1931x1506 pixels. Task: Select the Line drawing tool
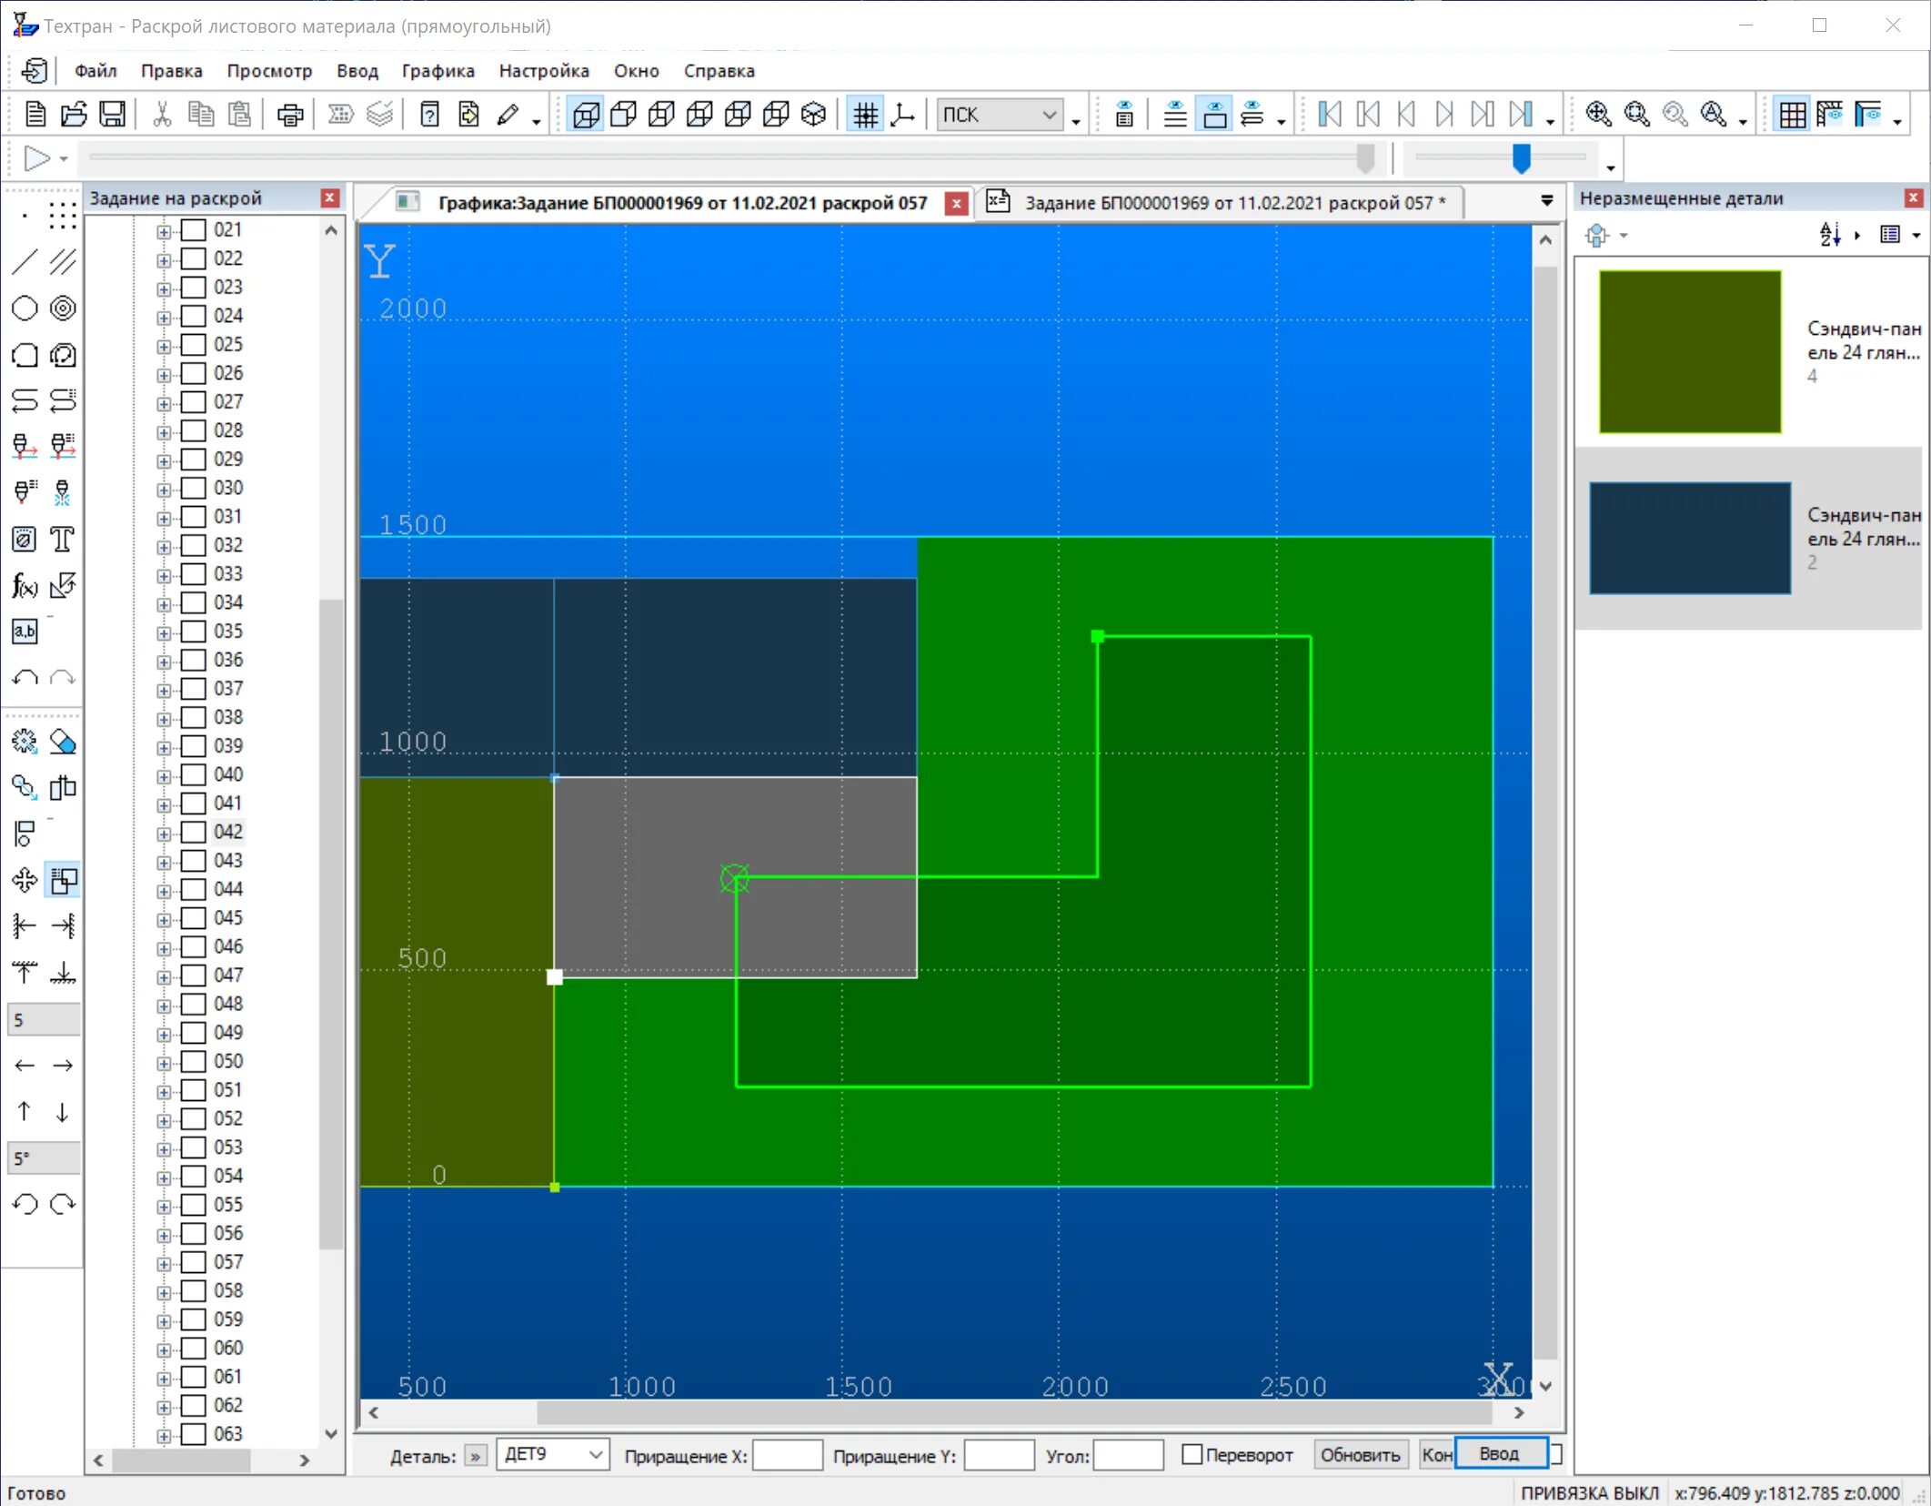click(25, 262)
